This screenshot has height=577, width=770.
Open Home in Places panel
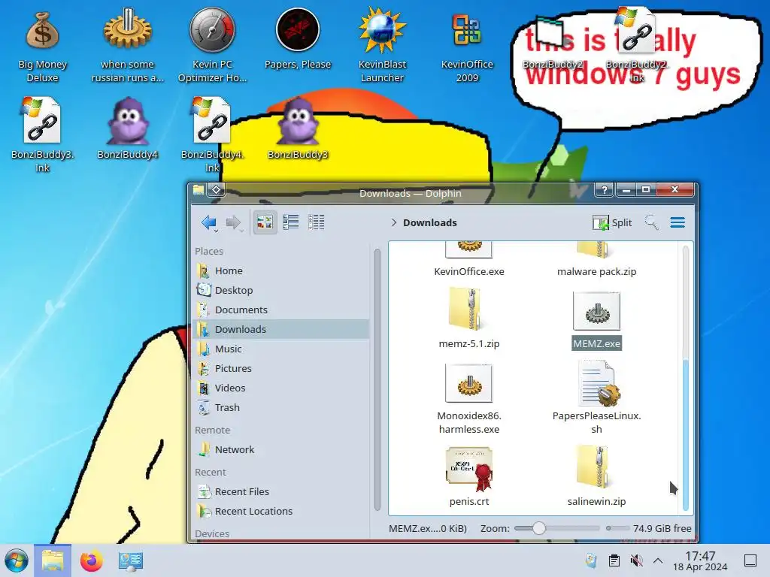coord(281,270)
